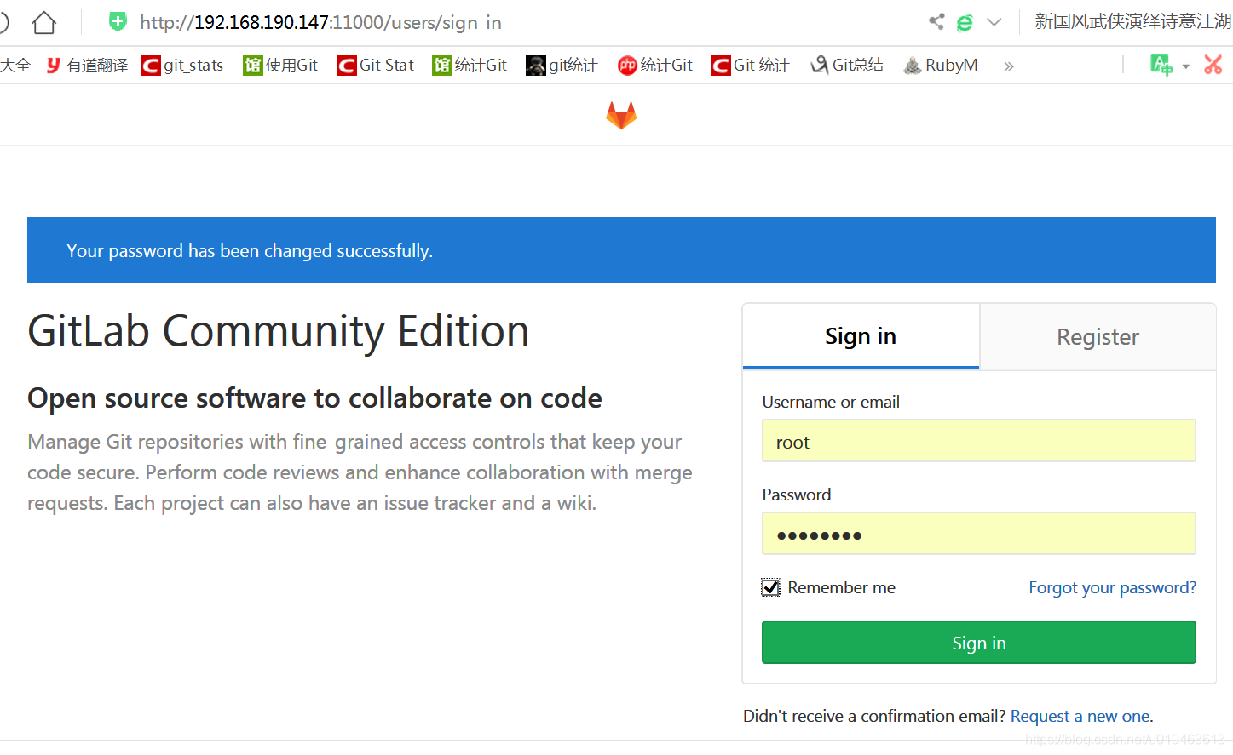Expand the address bar dropdown chevron
This screenshot has height=755, width=1233.
pyautogui.click(x=994, y=22)
